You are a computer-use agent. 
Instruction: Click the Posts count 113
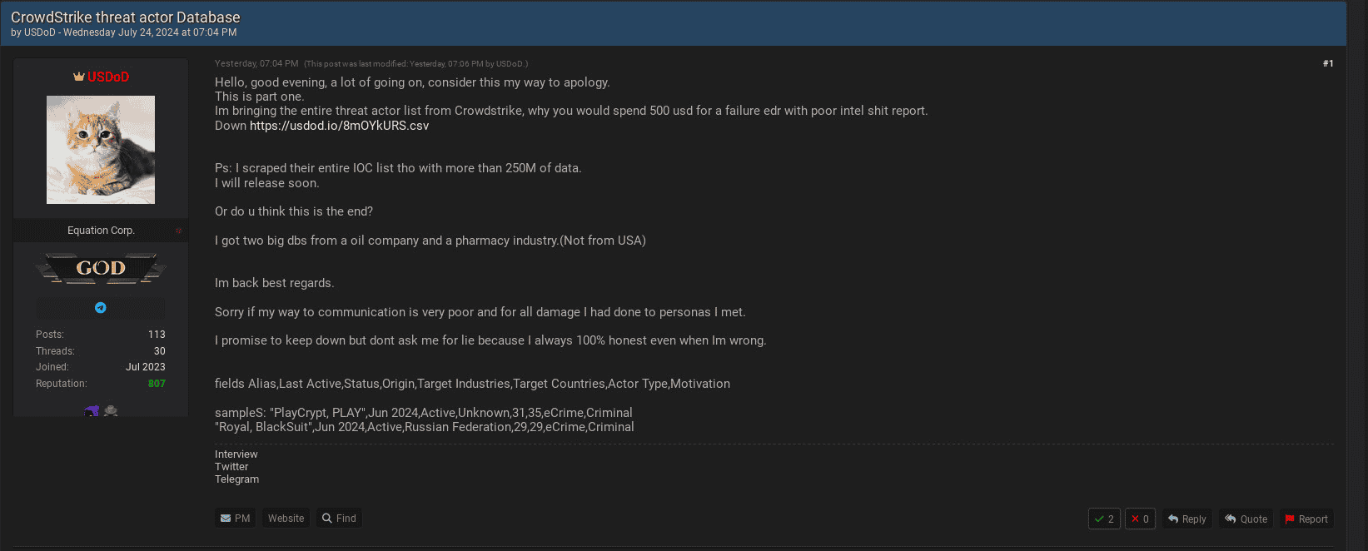click(157, 335)
